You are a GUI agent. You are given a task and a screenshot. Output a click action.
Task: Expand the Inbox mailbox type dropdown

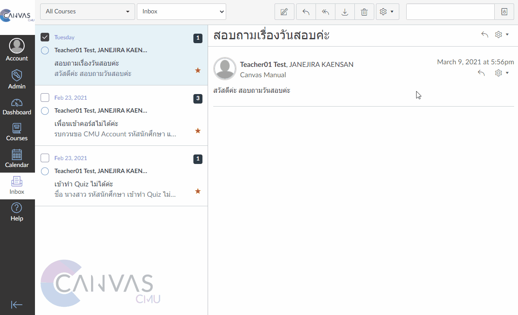181,12
